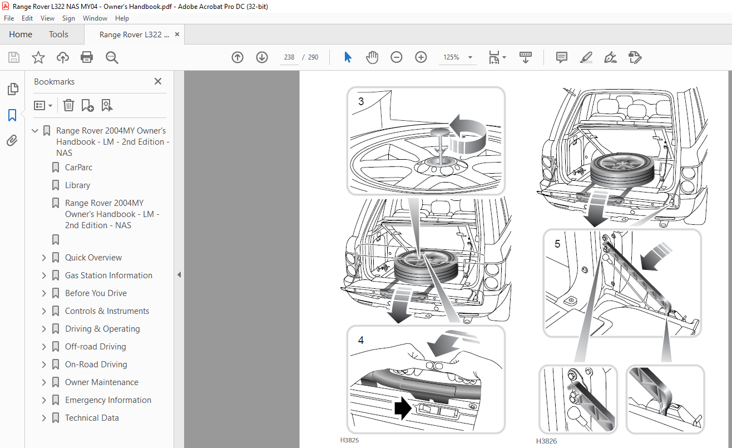This screenshot has height=448, width=732.
Task: Enable scrolling mode icon
Action: (526, 57)
